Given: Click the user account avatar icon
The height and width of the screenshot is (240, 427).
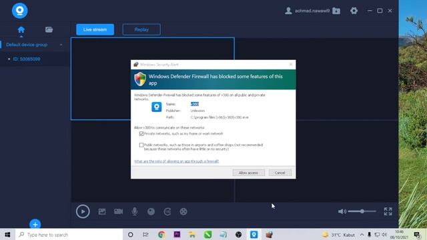Looking at the screenshot, I should (288, 11).
